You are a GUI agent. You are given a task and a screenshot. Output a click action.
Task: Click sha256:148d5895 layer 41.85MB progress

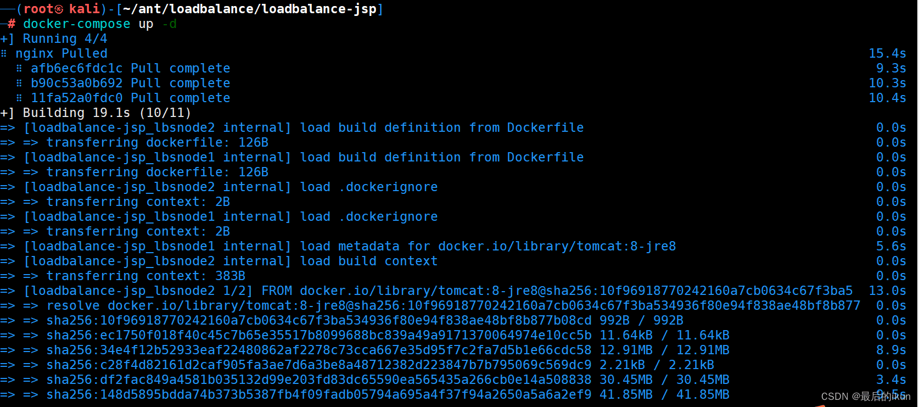[388, 394]
